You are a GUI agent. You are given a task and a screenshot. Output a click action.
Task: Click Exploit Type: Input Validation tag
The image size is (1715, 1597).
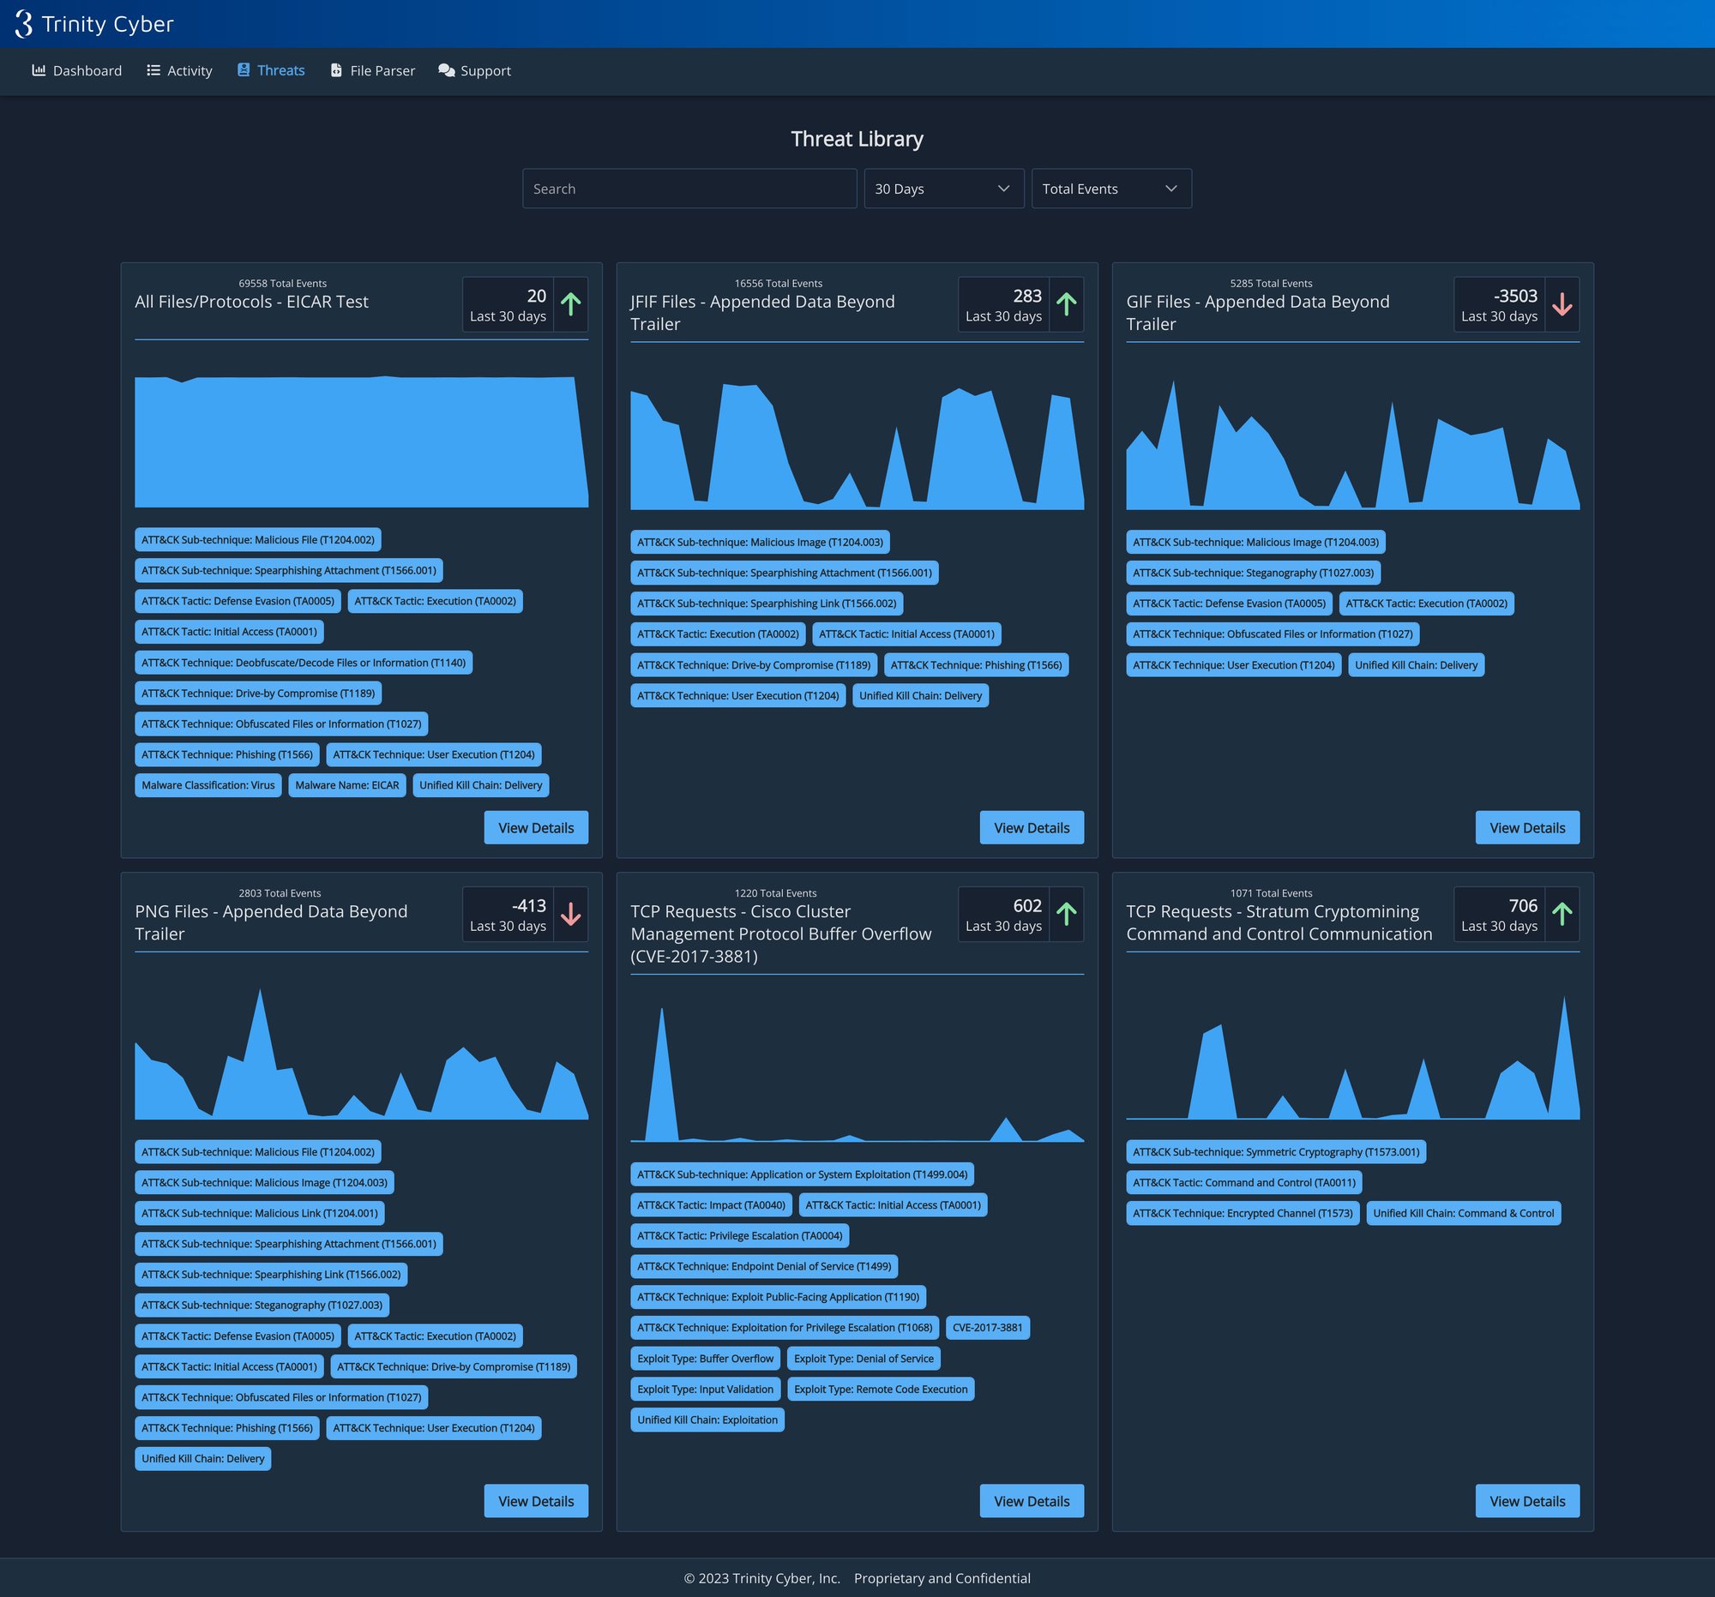coord(705,1389)
